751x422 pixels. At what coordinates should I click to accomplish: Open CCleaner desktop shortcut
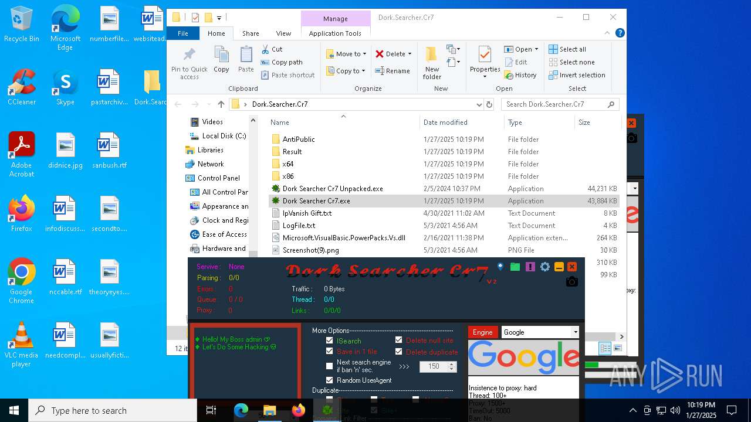pyautogui.click(x=22, y=87)
